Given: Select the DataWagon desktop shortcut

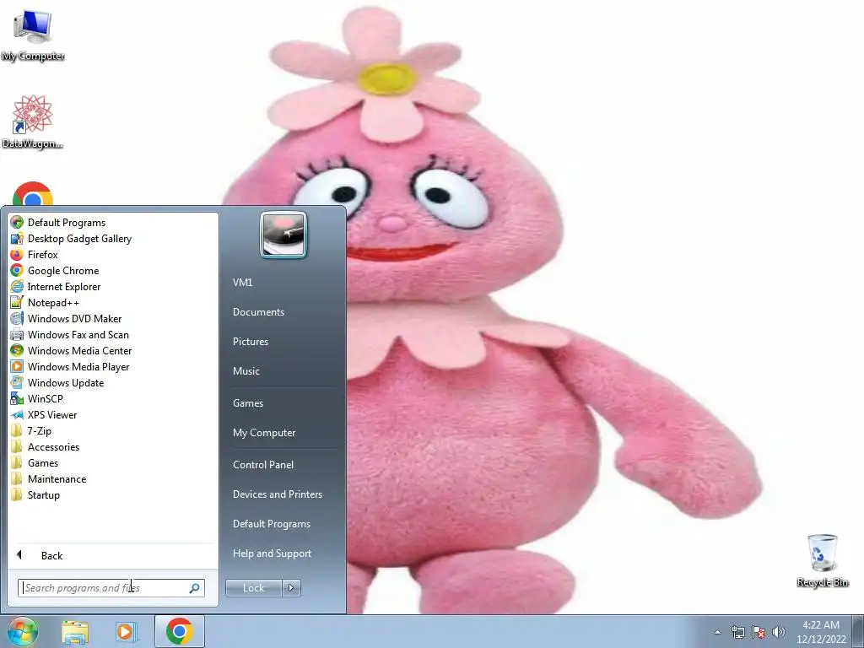Looking at the screenshot, I should pos(33,121).
